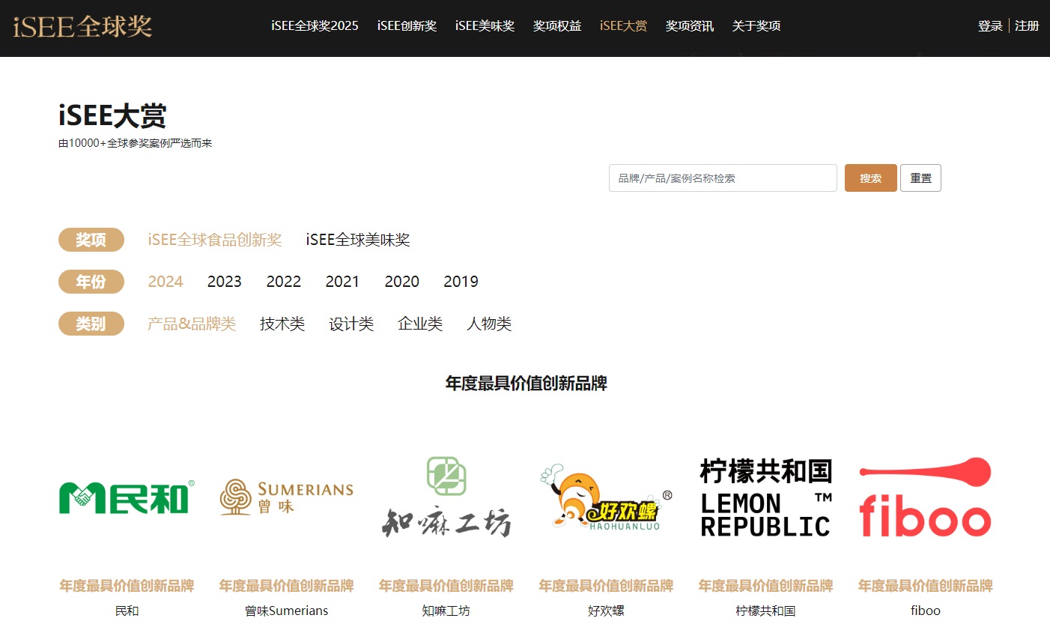Screen dimensions: 1050x636
Task: Click the 重置 button
Action: (920, 178)
